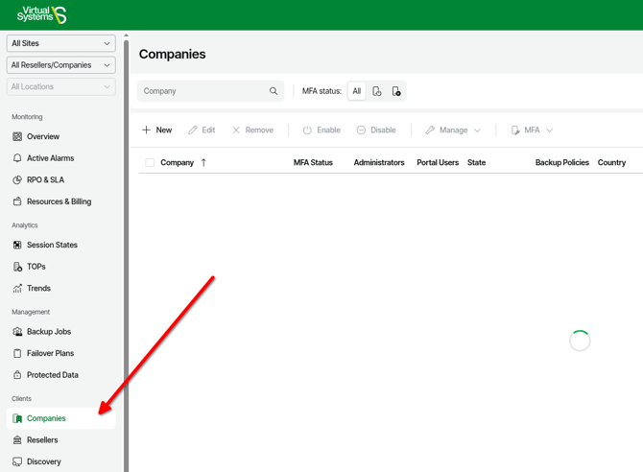Navigate to Resellers in sidebar
Viewport: 643px width, 472px height.
[42, 440]
